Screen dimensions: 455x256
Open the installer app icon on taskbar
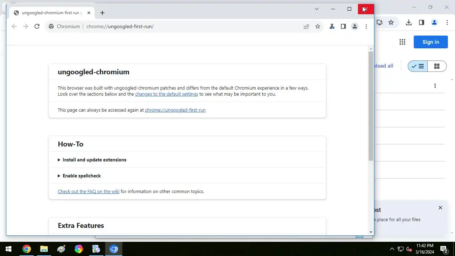pyautogui.click(x=96, y=249)
